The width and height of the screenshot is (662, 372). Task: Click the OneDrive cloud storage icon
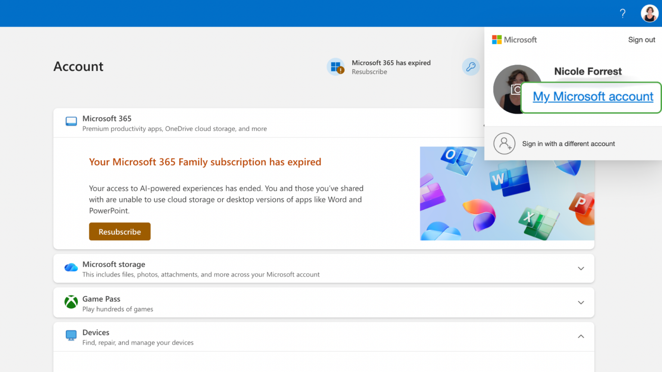pos(71,267)
